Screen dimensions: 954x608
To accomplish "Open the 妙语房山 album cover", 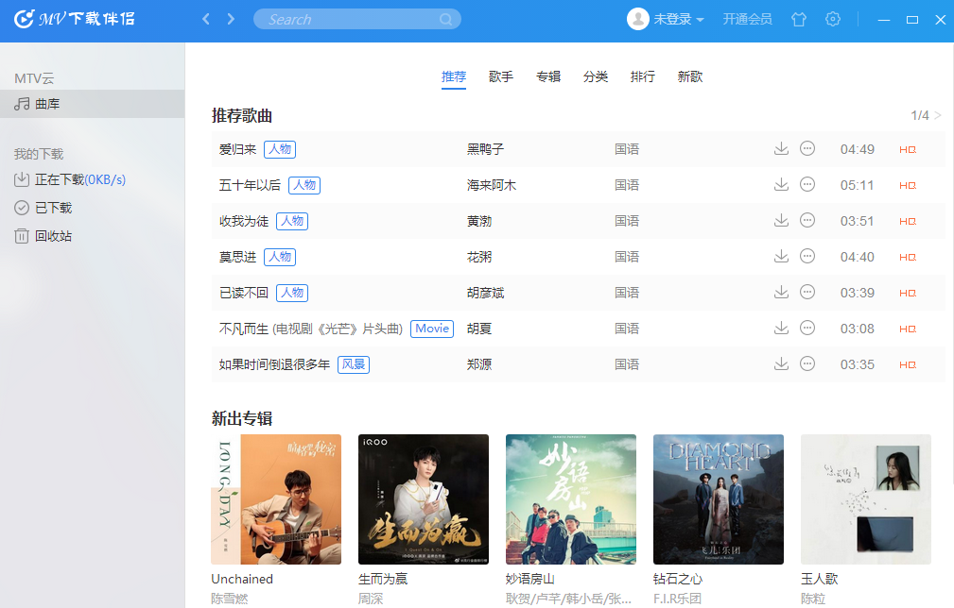I will [x=571, y=499].
